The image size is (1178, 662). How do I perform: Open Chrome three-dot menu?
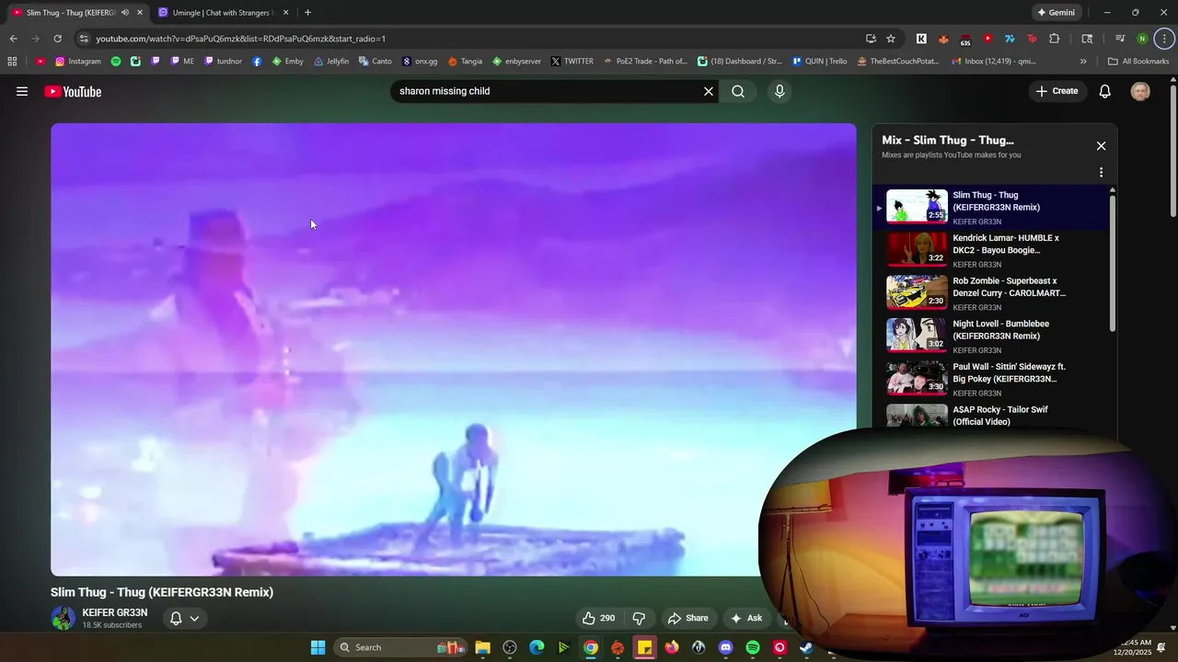[1165, 39]
